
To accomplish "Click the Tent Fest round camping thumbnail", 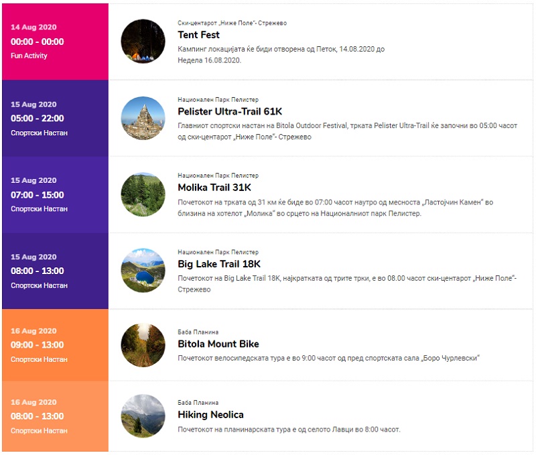I will 143,42.
